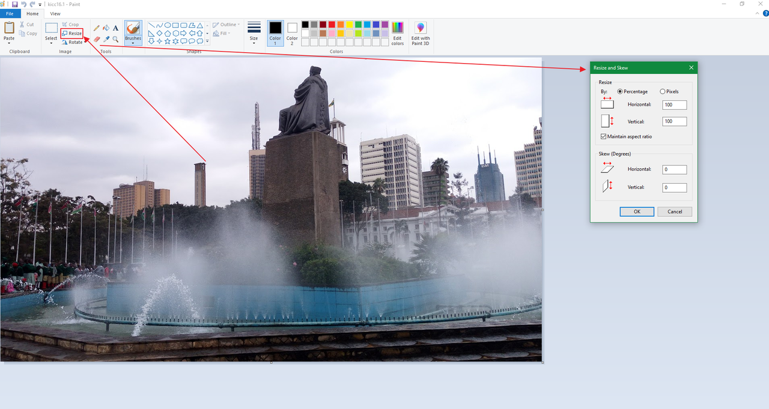This screenshot has height=409, width=769.
Task: Select the Pixels radio button
Action: 663,91
